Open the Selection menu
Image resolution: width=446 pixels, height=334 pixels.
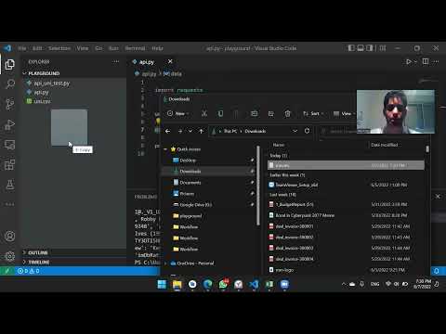click(59, 48)
